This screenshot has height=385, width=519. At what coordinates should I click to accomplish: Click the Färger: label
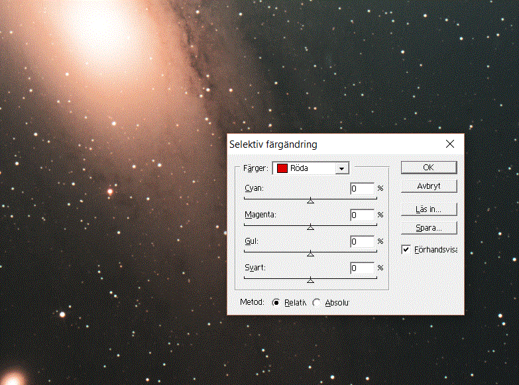coord(256,168)
